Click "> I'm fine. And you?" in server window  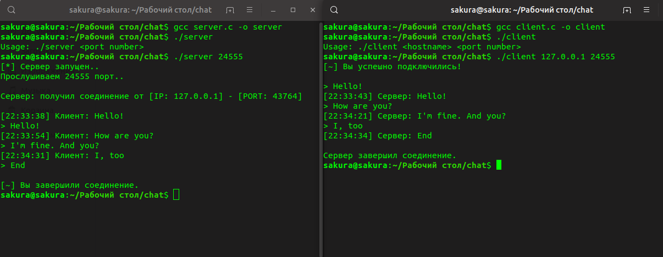click(x=50, y=146)
